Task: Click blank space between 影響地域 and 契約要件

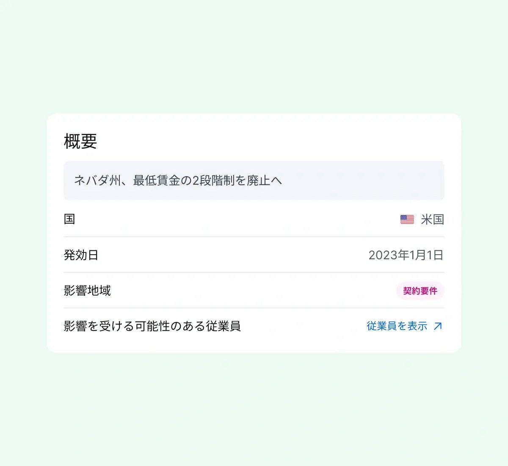Action: click(254, 291)
